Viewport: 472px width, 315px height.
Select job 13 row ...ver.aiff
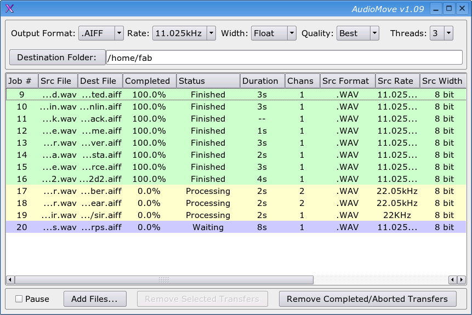(x=236, y=142)
